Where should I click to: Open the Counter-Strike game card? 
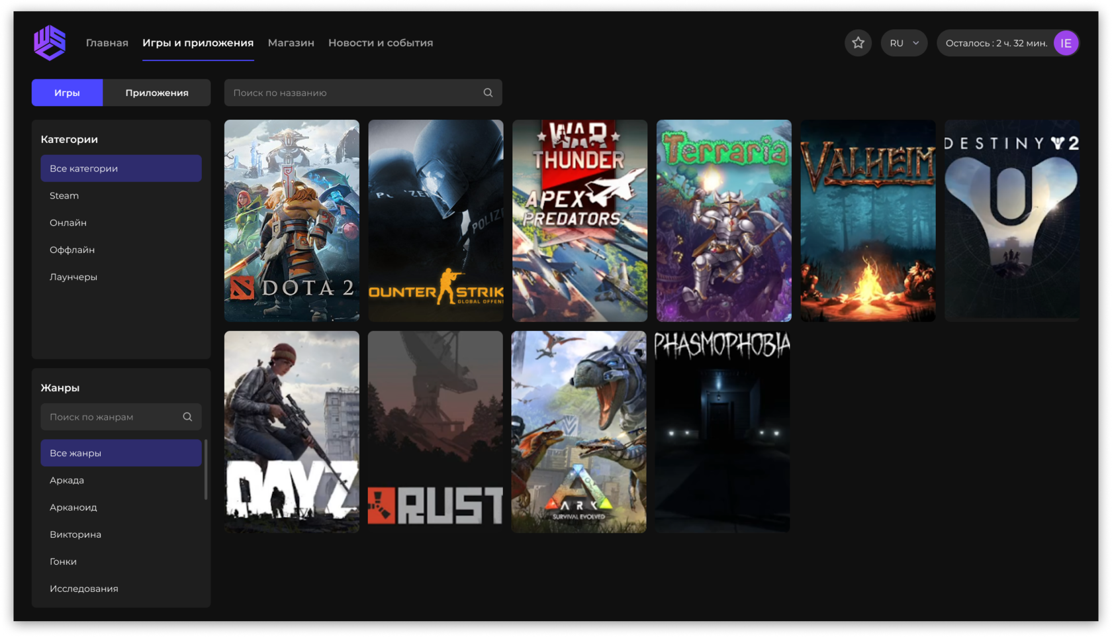pyautogui.click(x=436, y=220)
